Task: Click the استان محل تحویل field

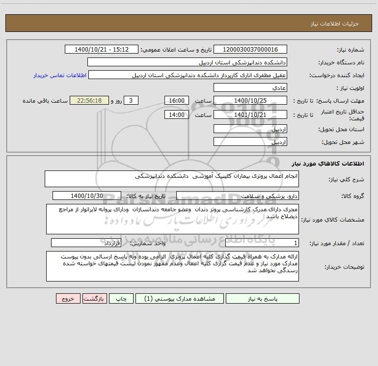Action: [250, 129]
